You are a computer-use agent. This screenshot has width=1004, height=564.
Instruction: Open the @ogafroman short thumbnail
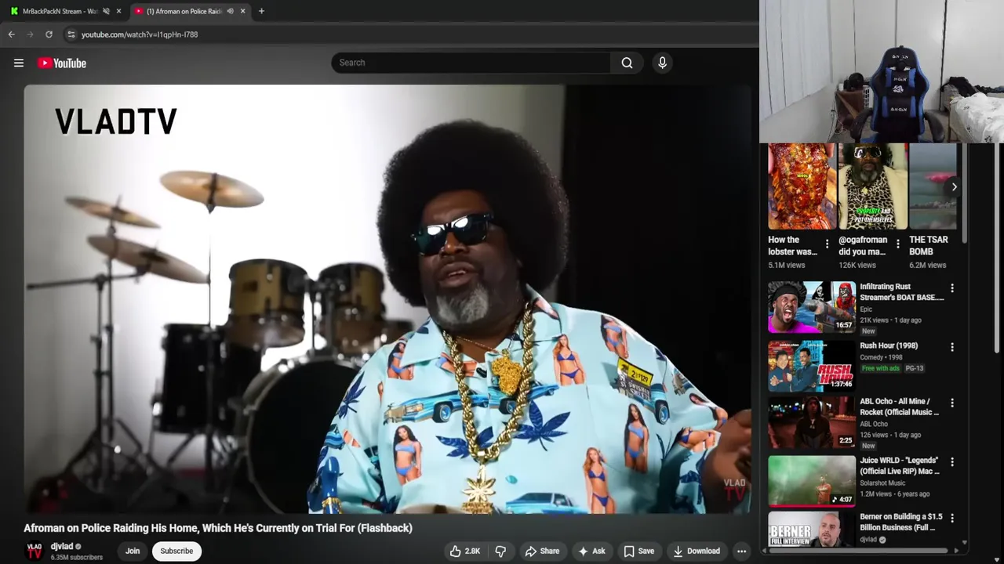point(871,186)
